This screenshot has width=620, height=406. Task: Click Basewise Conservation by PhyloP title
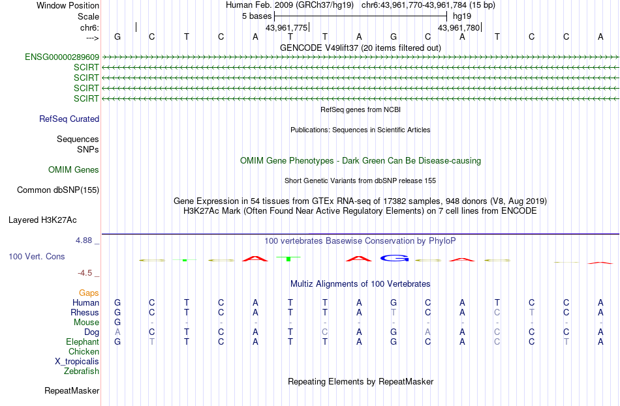[360, 241]
